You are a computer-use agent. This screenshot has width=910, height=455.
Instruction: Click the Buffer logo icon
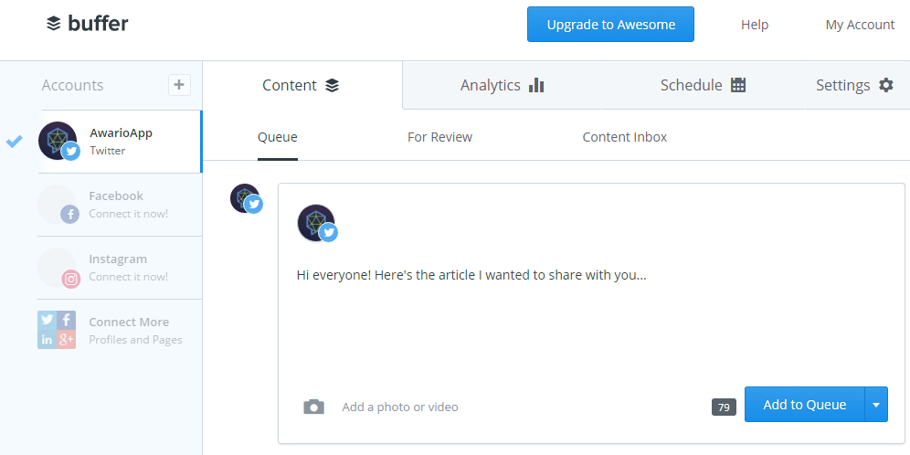pos(53,24)
